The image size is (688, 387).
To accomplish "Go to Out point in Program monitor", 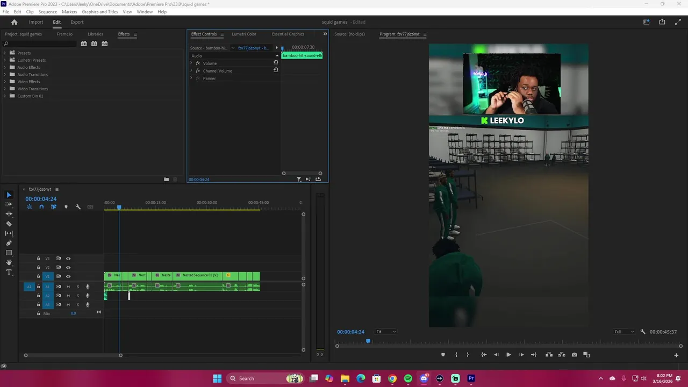I will click(x=533, y=355).
